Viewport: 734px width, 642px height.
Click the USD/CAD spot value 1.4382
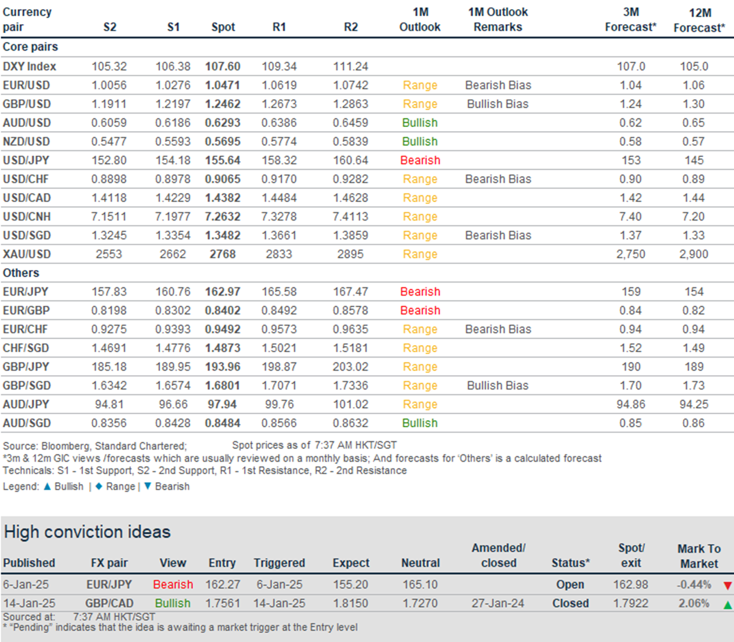[223, 198]
